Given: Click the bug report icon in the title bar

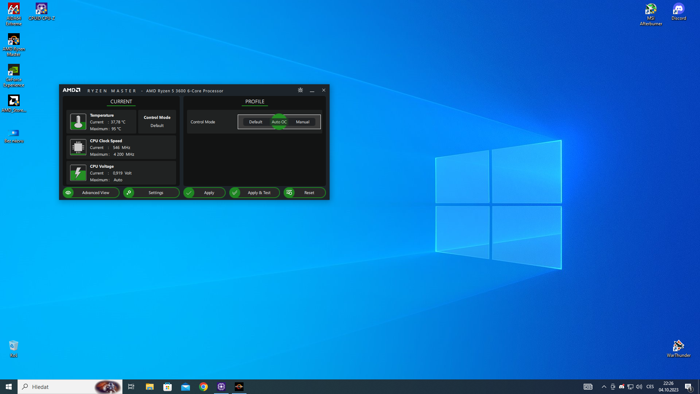Looking at the screenshot, I should 300,90.
